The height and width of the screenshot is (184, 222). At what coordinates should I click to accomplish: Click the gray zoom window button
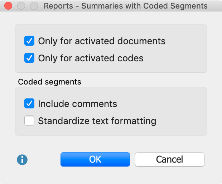(34, 6)
